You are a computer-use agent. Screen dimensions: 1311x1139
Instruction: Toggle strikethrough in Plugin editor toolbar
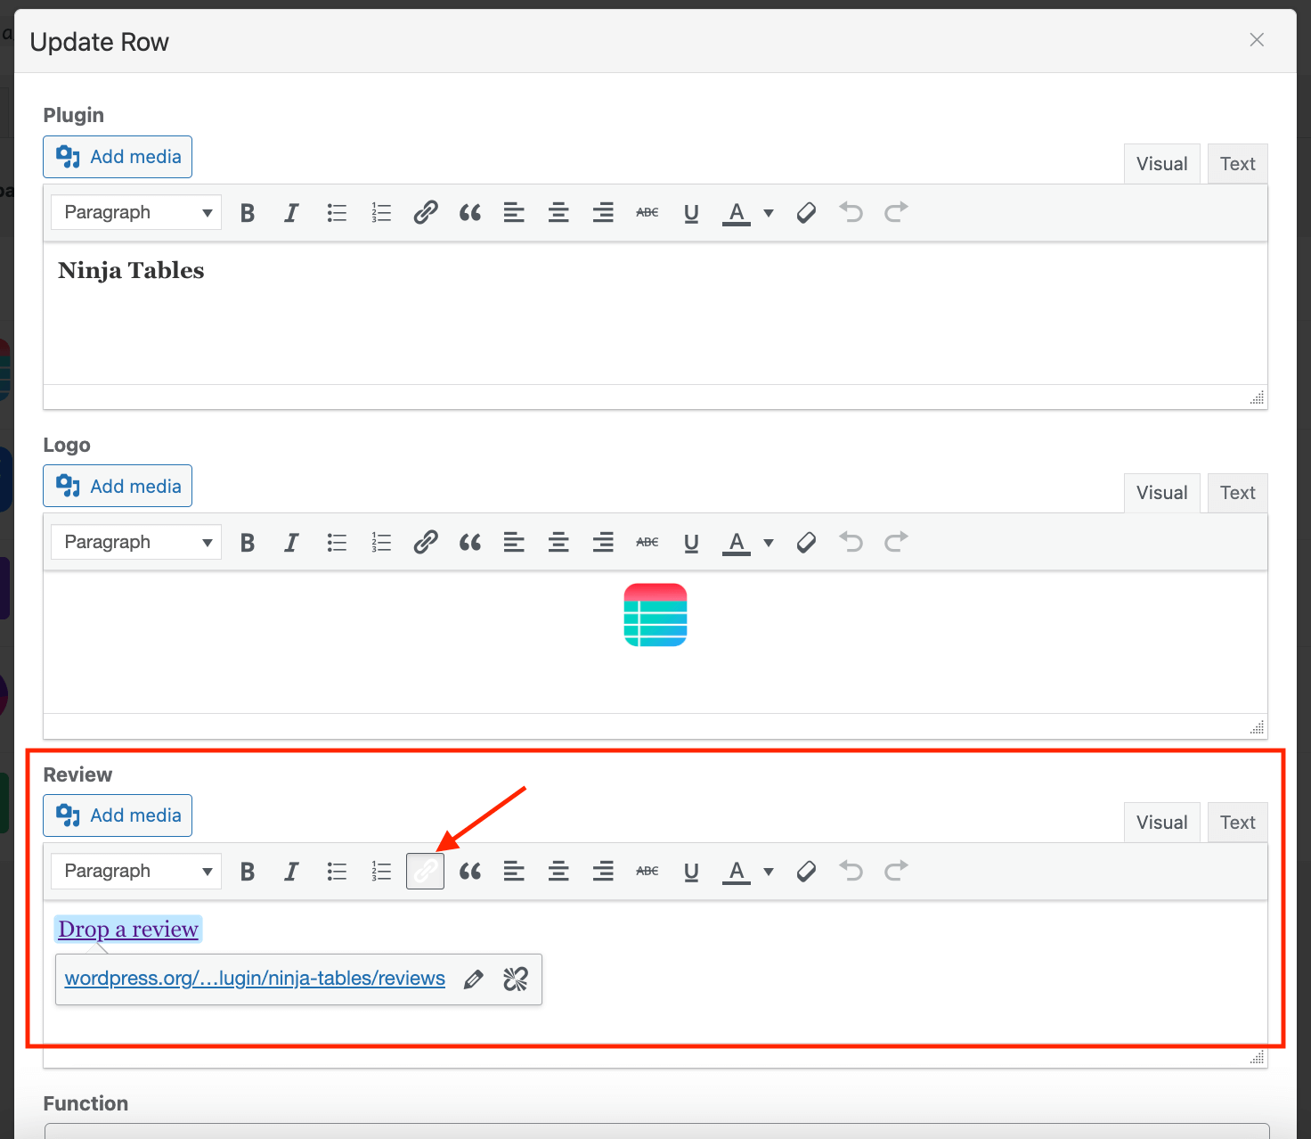point(647,213)
